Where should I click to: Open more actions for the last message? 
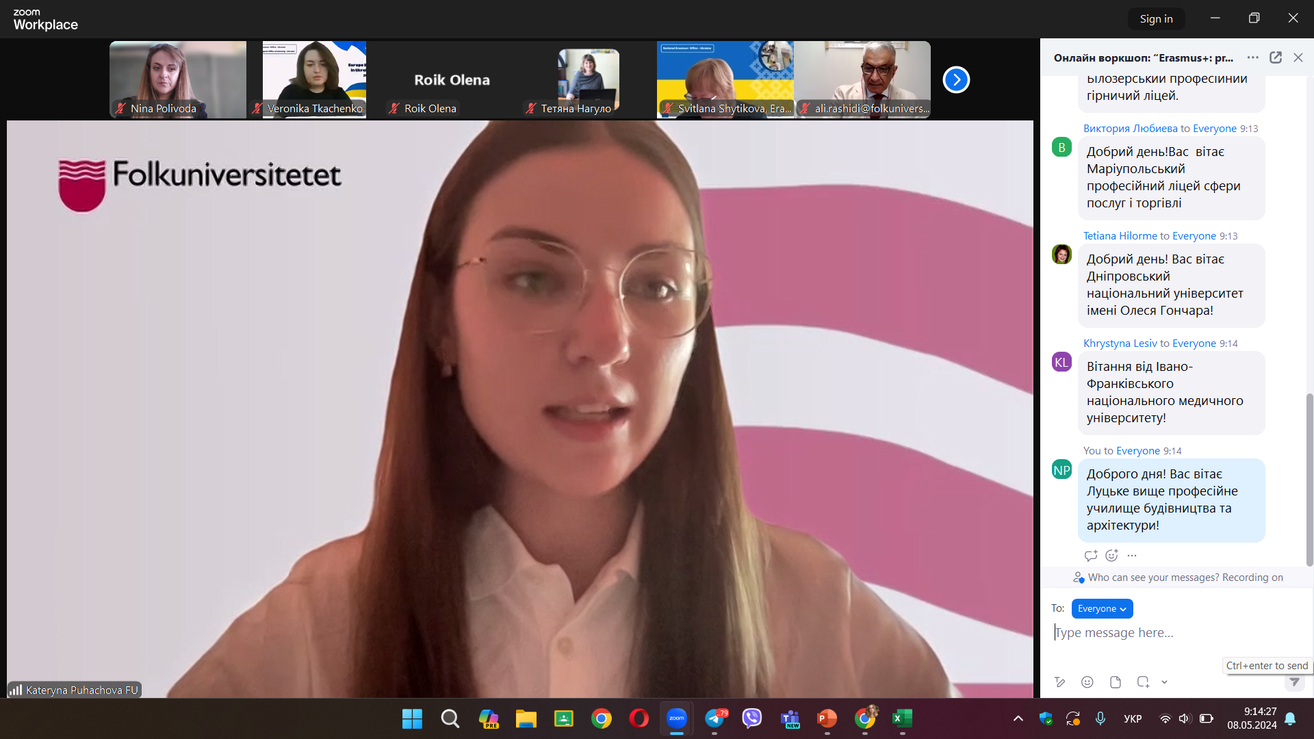1132,556
